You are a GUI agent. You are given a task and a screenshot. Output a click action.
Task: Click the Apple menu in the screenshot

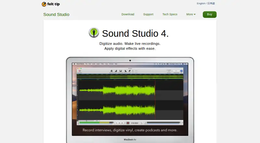[74, 64]
